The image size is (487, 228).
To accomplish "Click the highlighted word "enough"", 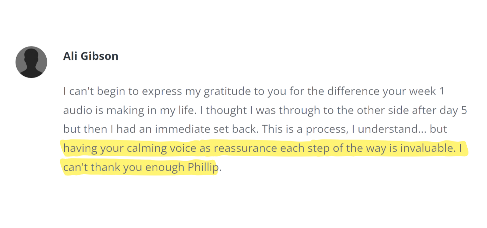I will tap(162, 168).
